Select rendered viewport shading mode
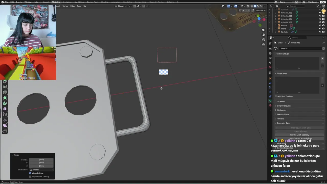 click(261, 6)
